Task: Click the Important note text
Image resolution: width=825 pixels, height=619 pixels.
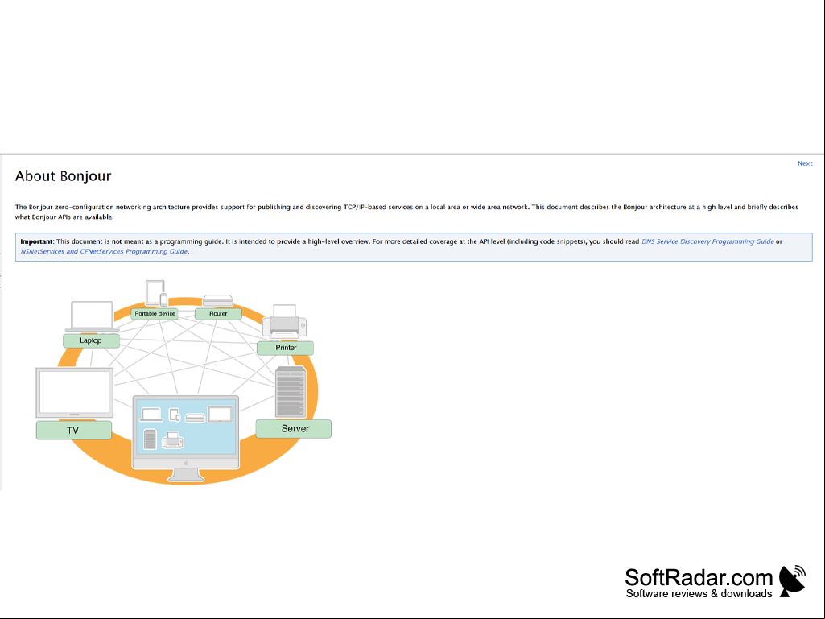Action: [414, 247]
